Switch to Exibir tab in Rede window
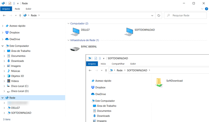Viewport: 209px width, 122px height. pos(29,9)
